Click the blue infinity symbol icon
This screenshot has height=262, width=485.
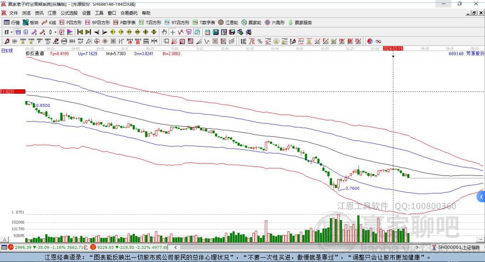(378, 42)
